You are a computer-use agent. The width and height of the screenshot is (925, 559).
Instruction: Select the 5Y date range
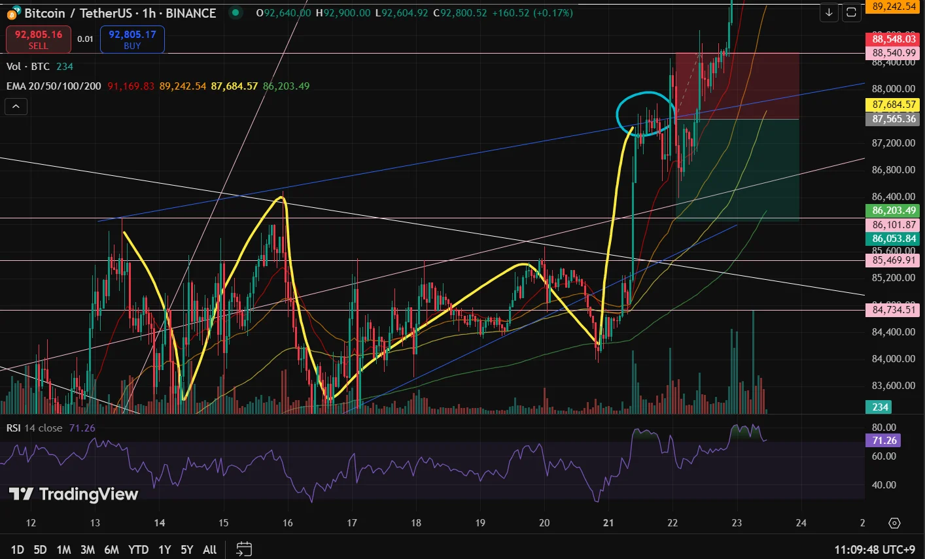[187, 549]
